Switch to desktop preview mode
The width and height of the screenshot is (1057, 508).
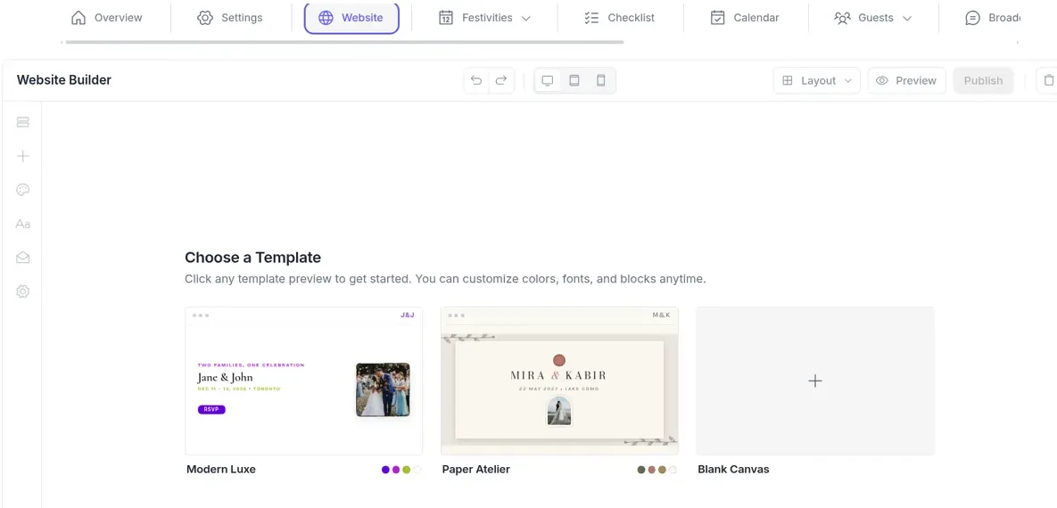(x=548, y=81)
